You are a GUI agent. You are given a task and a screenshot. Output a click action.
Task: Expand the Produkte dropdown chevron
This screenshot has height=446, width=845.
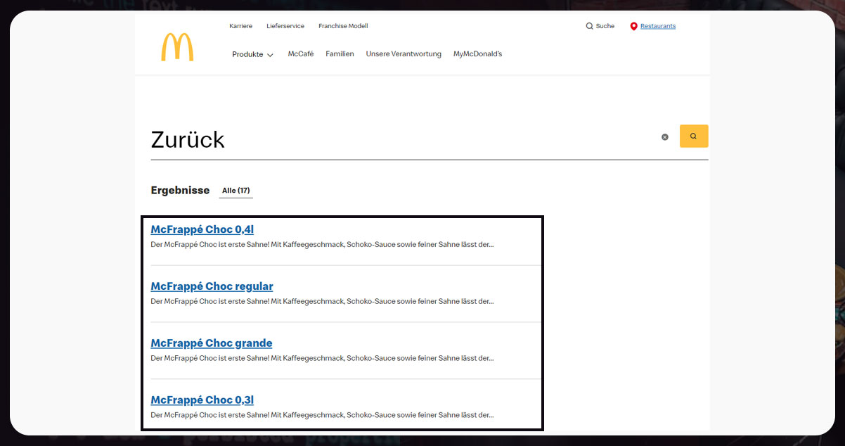270,55
